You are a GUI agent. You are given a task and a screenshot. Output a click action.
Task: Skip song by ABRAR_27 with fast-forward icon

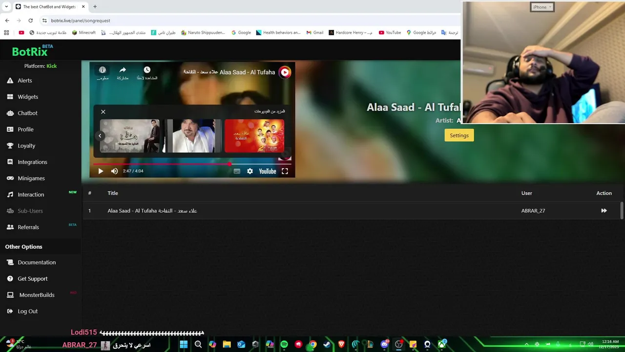[604, 211]
